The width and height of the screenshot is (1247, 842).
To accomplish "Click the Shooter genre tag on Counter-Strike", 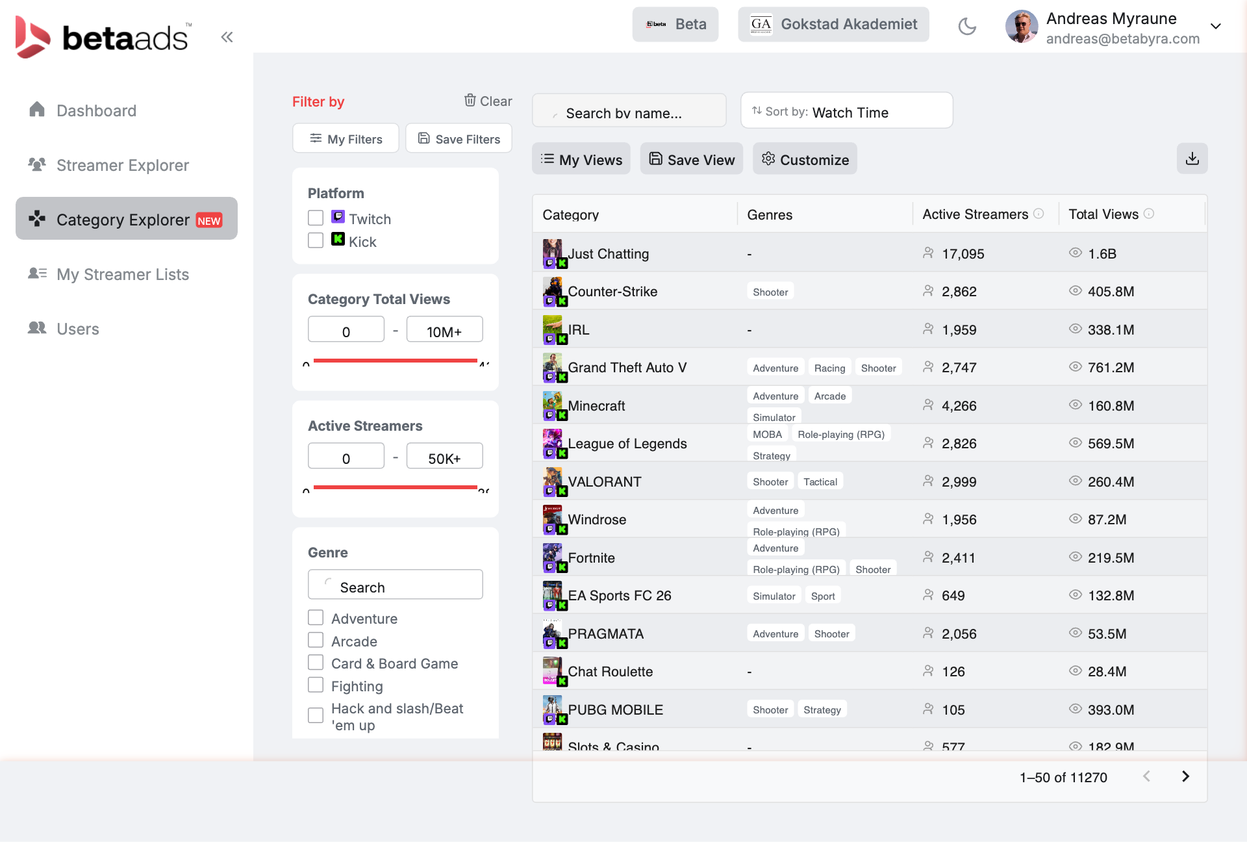I will pyautogui.click(x=770, y=292).
